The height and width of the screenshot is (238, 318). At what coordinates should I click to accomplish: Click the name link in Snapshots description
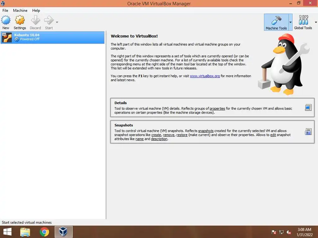tap(139, 139)
